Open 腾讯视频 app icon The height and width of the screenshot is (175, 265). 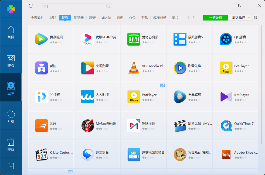pyautogui.click(x=41, y=39)
